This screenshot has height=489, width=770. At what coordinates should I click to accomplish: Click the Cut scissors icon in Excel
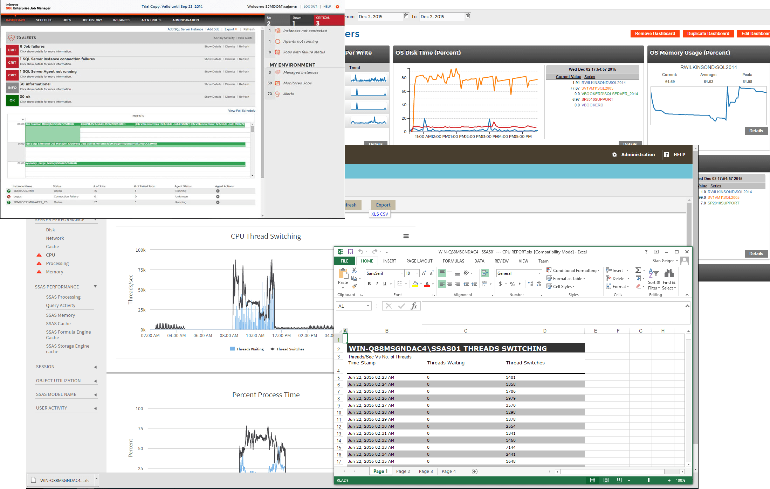[354, 270]
